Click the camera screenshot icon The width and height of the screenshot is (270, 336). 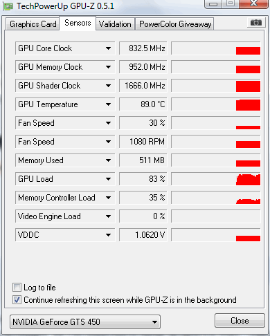click(256, 23)
